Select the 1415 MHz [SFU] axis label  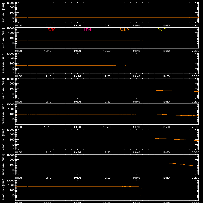(3, 89)
